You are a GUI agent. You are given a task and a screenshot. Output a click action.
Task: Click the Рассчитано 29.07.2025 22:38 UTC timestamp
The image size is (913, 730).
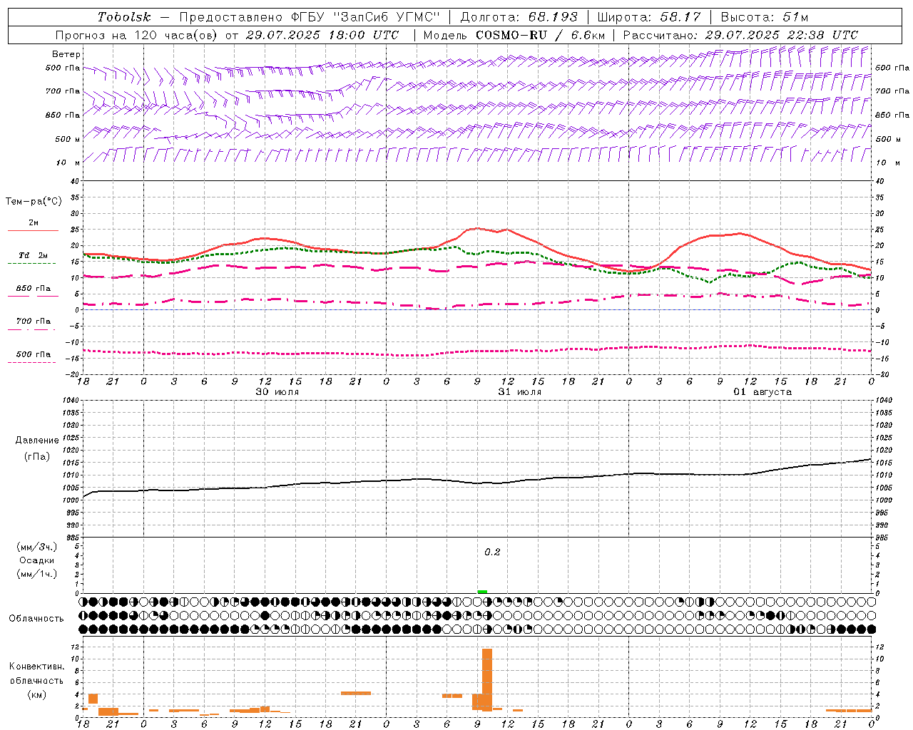[x=740, y=35]
